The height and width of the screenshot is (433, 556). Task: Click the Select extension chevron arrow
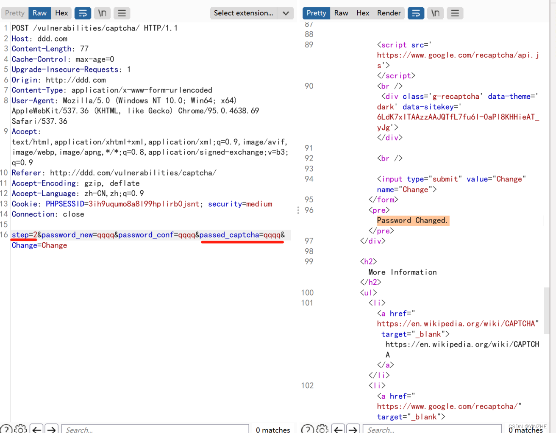(286, 13)
